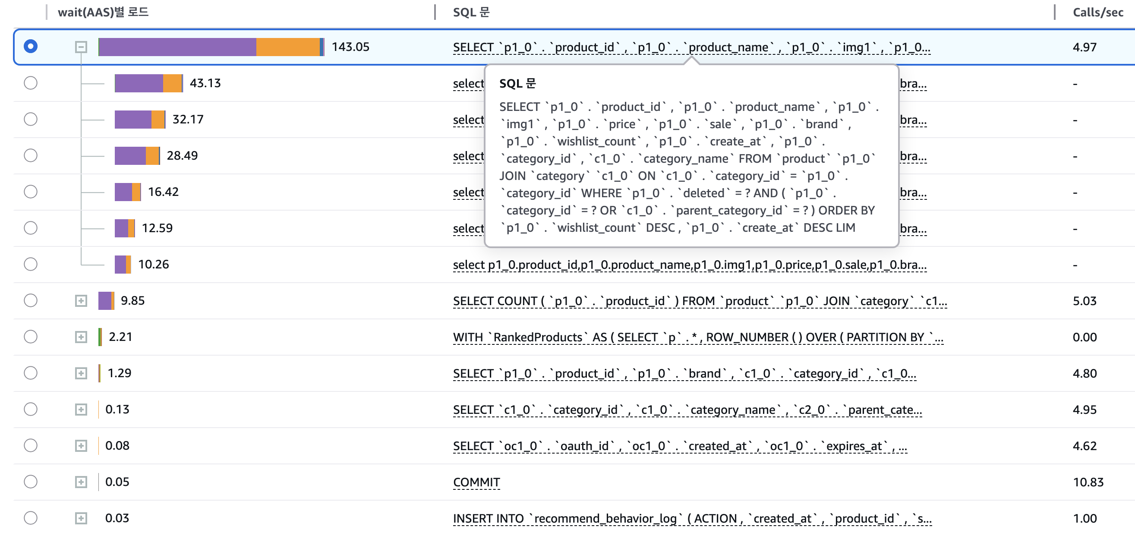Viewport: 1135px width, 536px height.
Task: Click the SQL 문 column header
Action: click(x=471, y=13)
